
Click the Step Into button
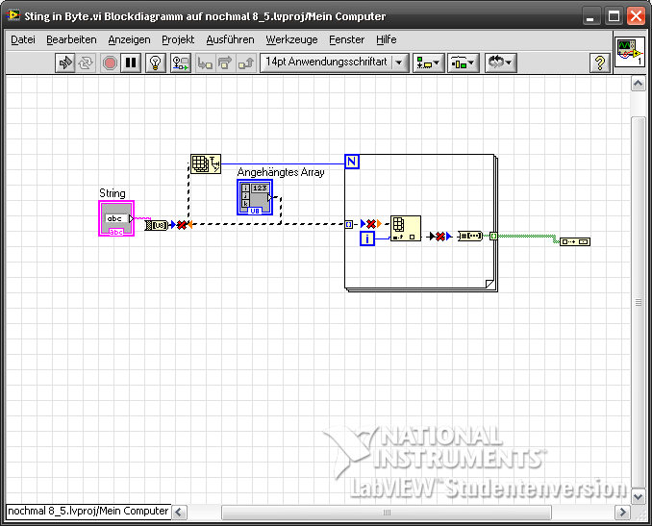coord(205,63)
